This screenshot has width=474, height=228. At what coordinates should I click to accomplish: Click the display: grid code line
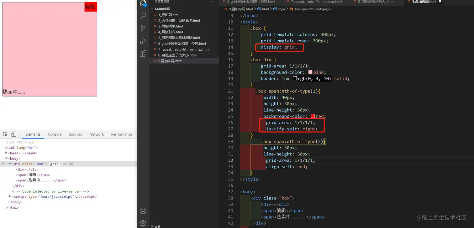(279, 47)
